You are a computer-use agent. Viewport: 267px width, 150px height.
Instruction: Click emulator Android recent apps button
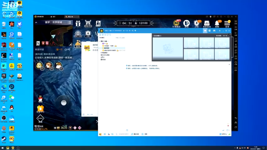pyautogui.click(x=236, y=127)
